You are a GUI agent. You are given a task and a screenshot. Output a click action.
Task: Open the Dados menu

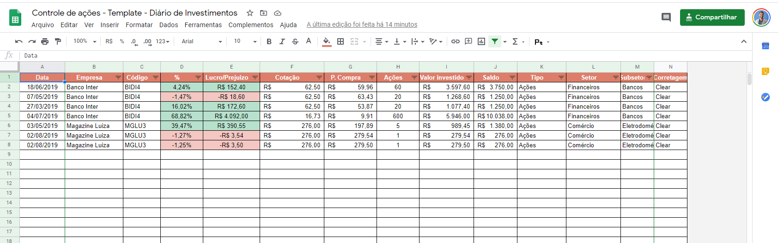coord(169,25)
